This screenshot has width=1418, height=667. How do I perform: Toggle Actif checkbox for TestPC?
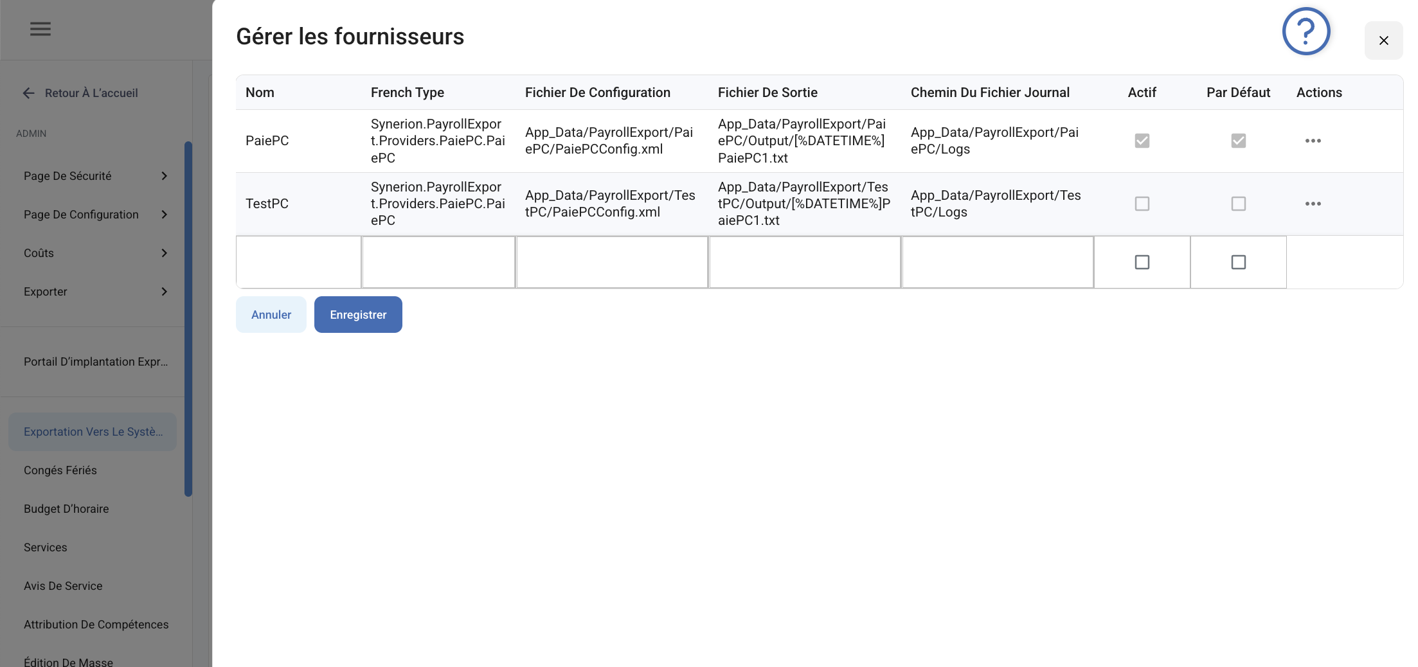[1142, 204]
